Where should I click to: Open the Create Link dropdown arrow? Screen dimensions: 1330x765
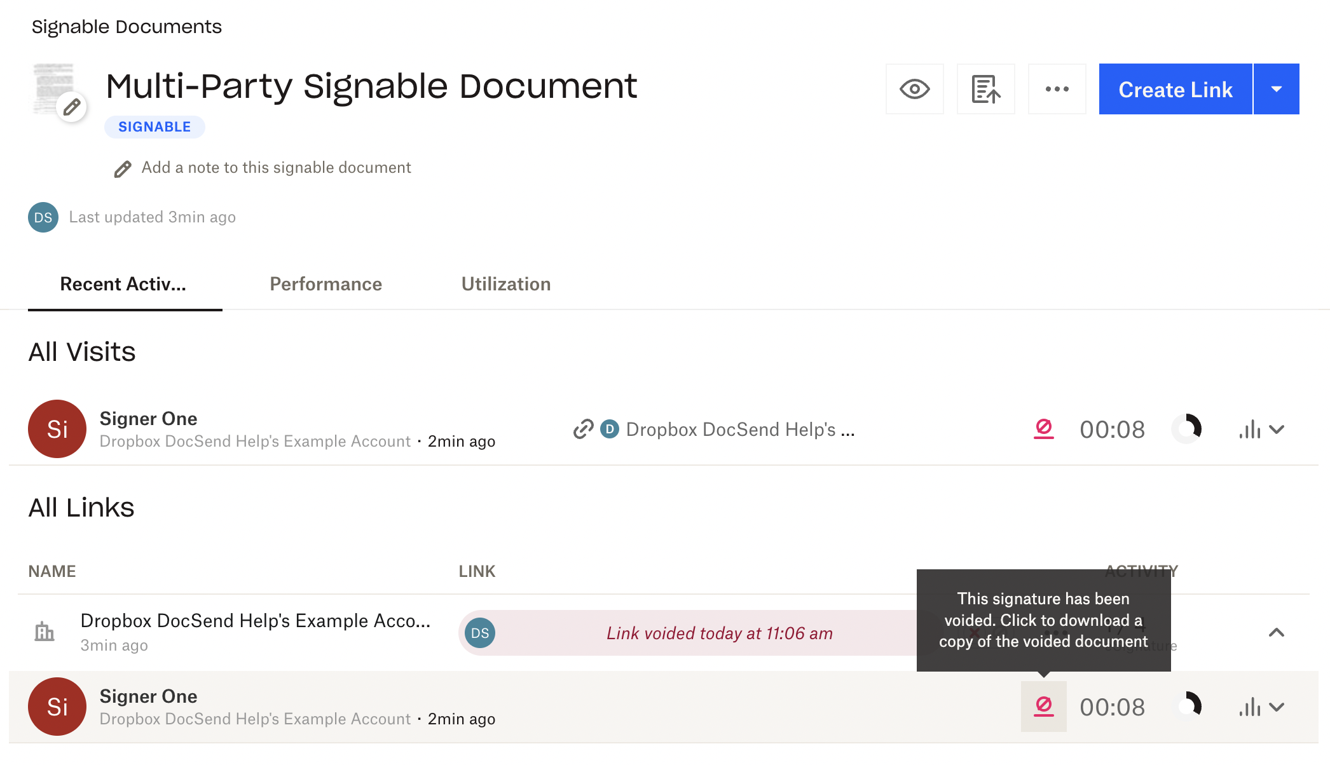[x=1277, y=89]
